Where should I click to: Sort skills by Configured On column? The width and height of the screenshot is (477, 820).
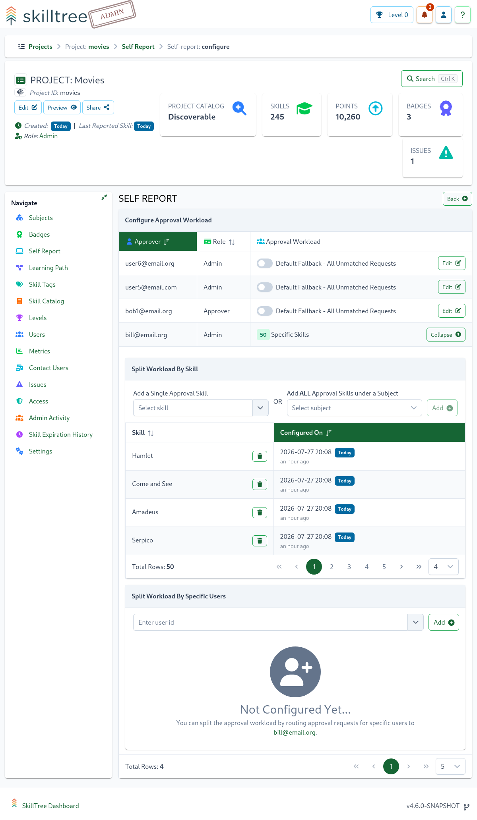click(x=369, y=433)
